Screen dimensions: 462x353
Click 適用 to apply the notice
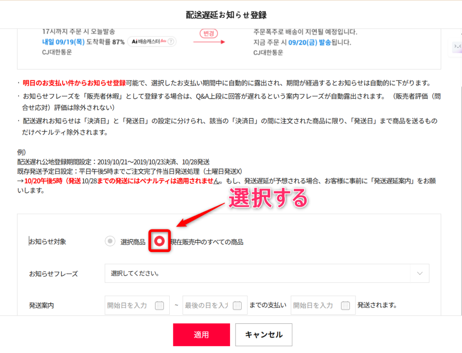tap(201, 335)
